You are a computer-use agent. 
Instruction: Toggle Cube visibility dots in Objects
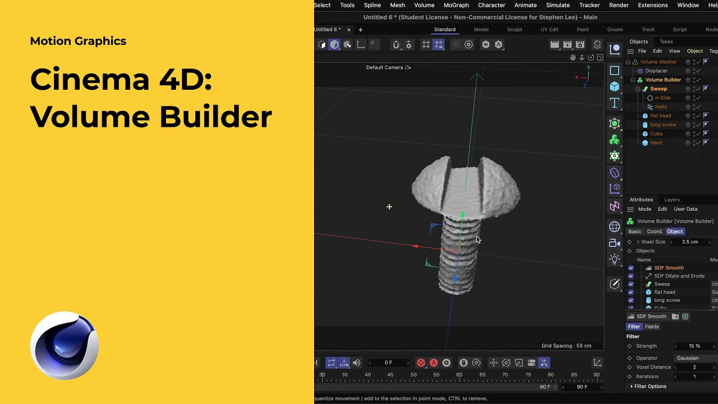pos(693,134)
